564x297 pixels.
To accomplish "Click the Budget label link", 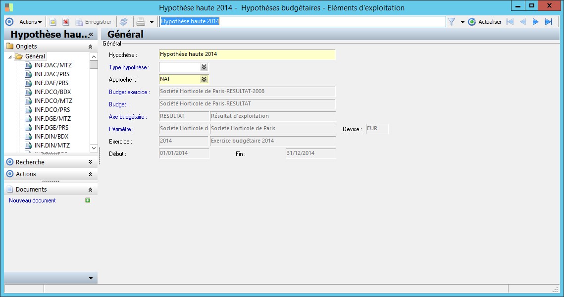I will pos(118,104).
